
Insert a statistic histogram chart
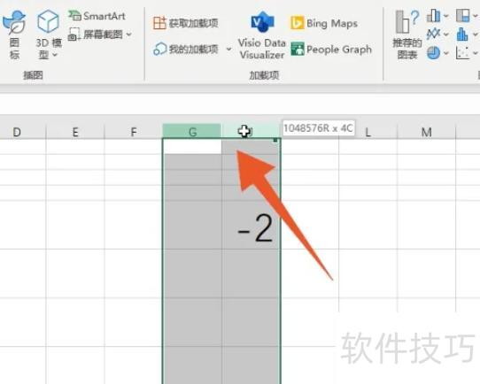(462, 35)
